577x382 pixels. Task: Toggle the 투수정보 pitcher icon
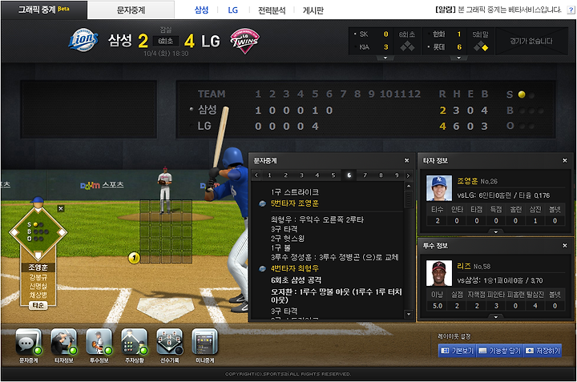(99, 342)
